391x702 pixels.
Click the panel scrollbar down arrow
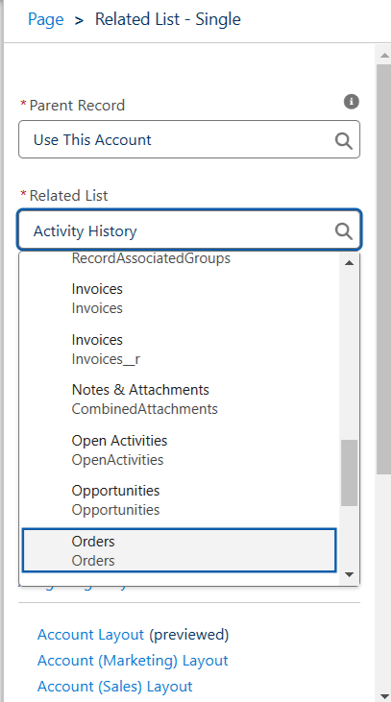384,696
